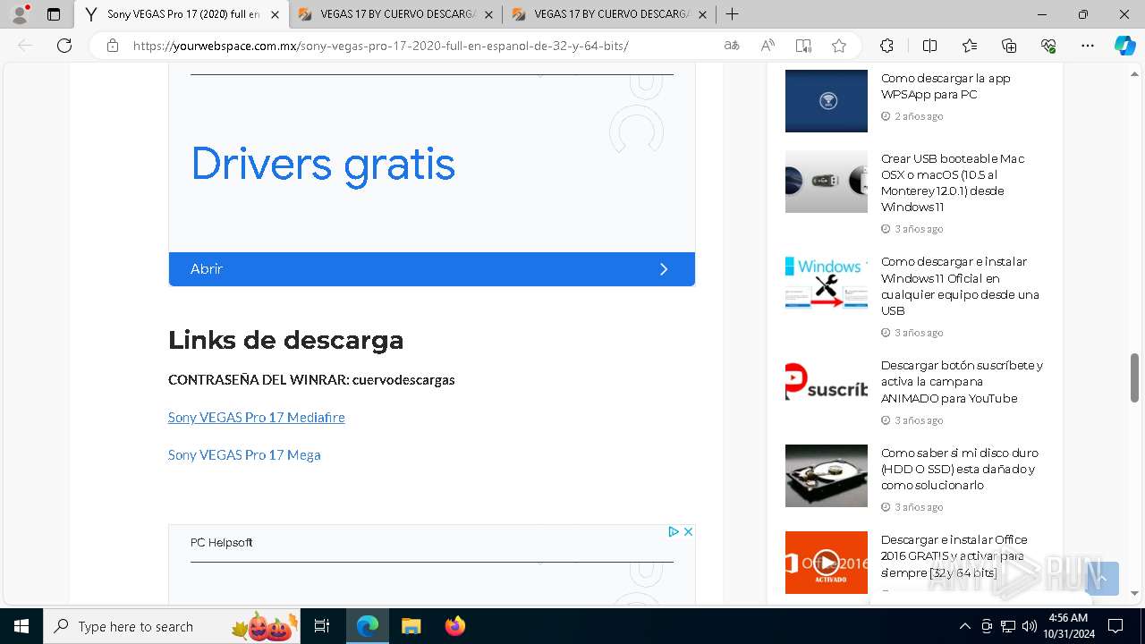Open Settings and more menu
The height and width of the screenshot is (644, 1145).
[x=1088, y=46]
